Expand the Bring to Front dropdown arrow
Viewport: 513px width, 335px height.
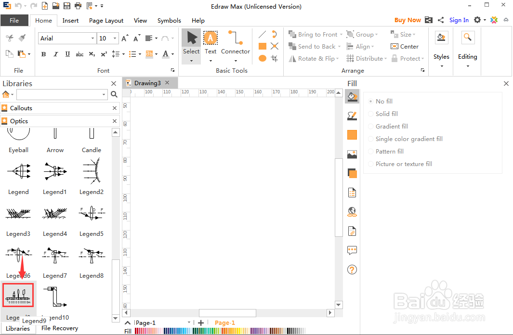[341, 34]
